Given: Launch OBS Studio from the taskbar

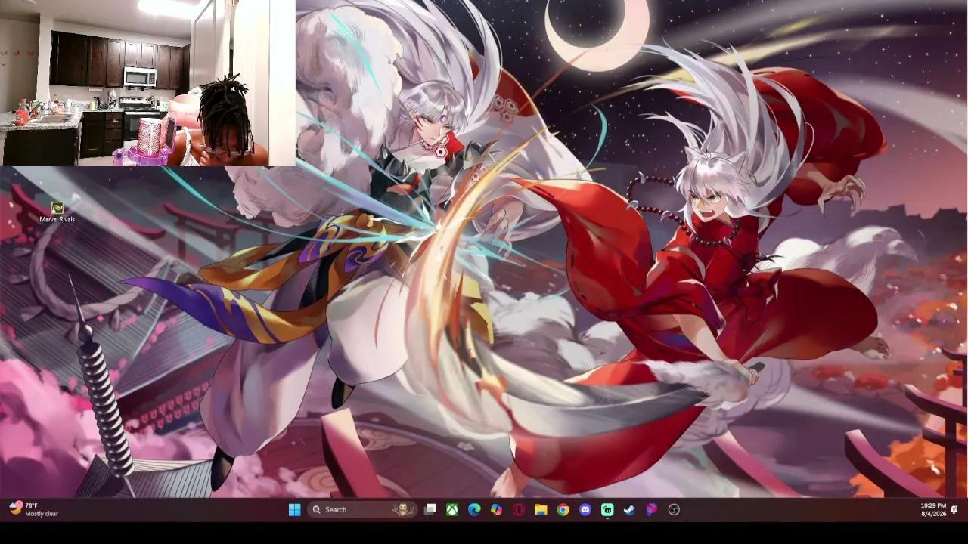Looking at the screenshot, I should [674, 509].
